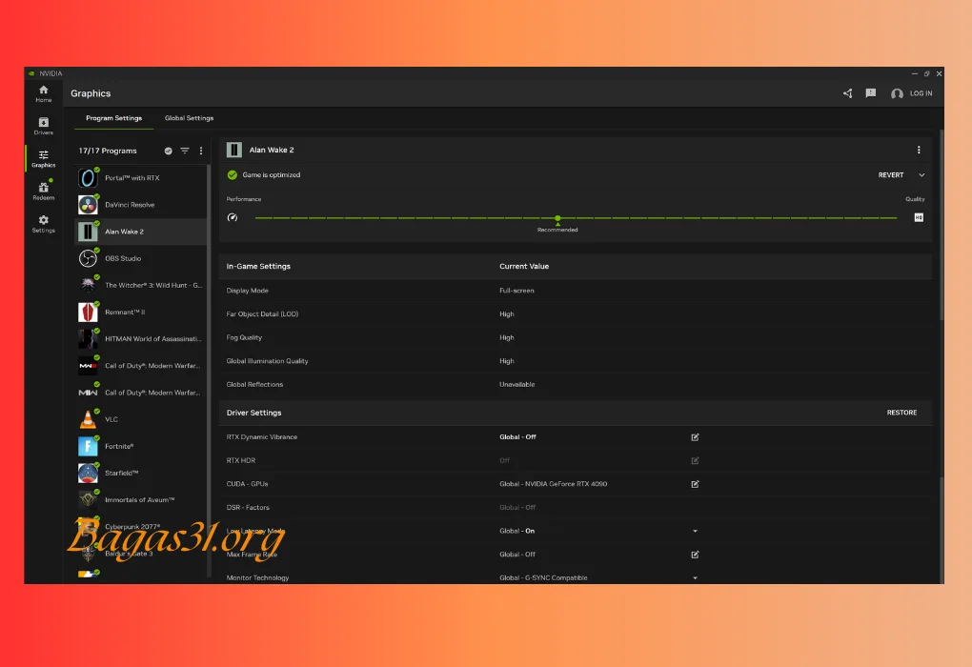Click the RESTORE driver settings button

pyautogui.click(x=901, y=413)
